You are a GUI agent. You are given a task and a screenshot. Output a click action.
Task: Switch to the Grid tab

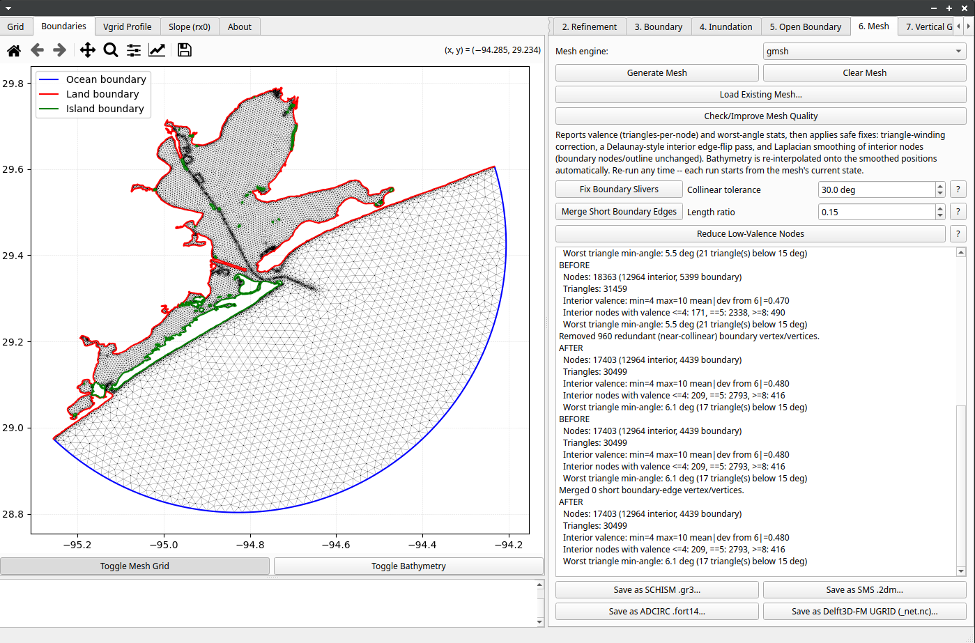coord(16,26)
